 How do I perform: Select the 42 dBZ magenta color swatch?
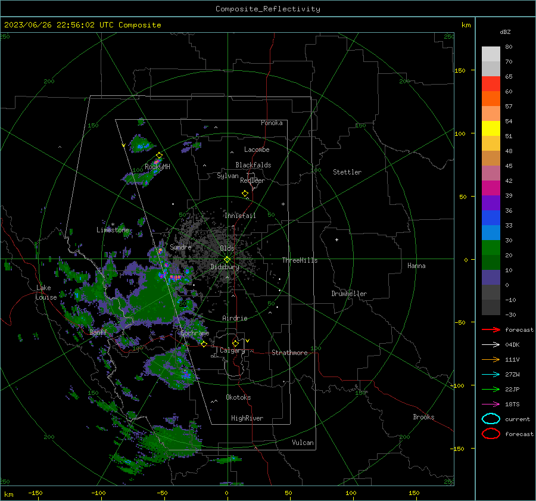tap(491, 188)
